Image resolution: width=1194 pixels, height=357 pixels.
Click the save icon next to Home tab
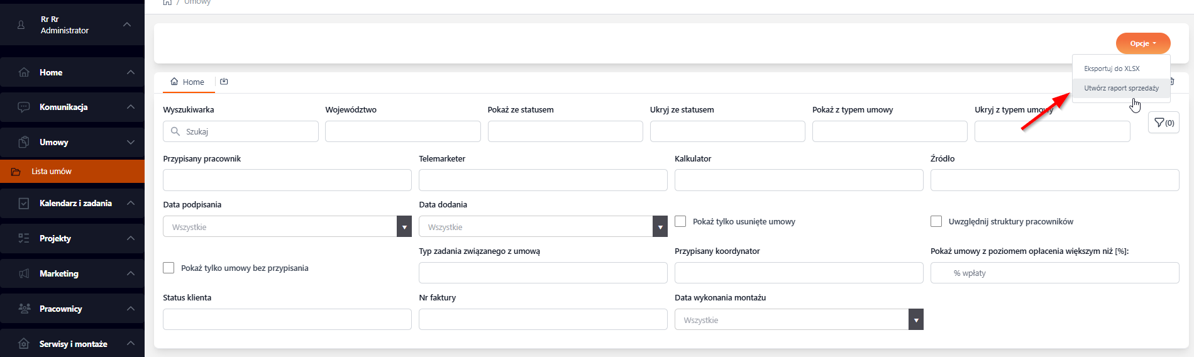(224, 82)
